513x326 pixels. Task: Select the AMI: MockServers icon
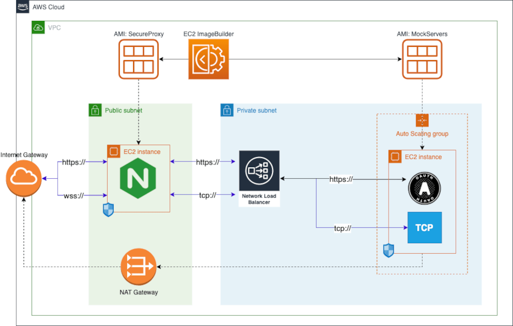click(x=422, y=59)
